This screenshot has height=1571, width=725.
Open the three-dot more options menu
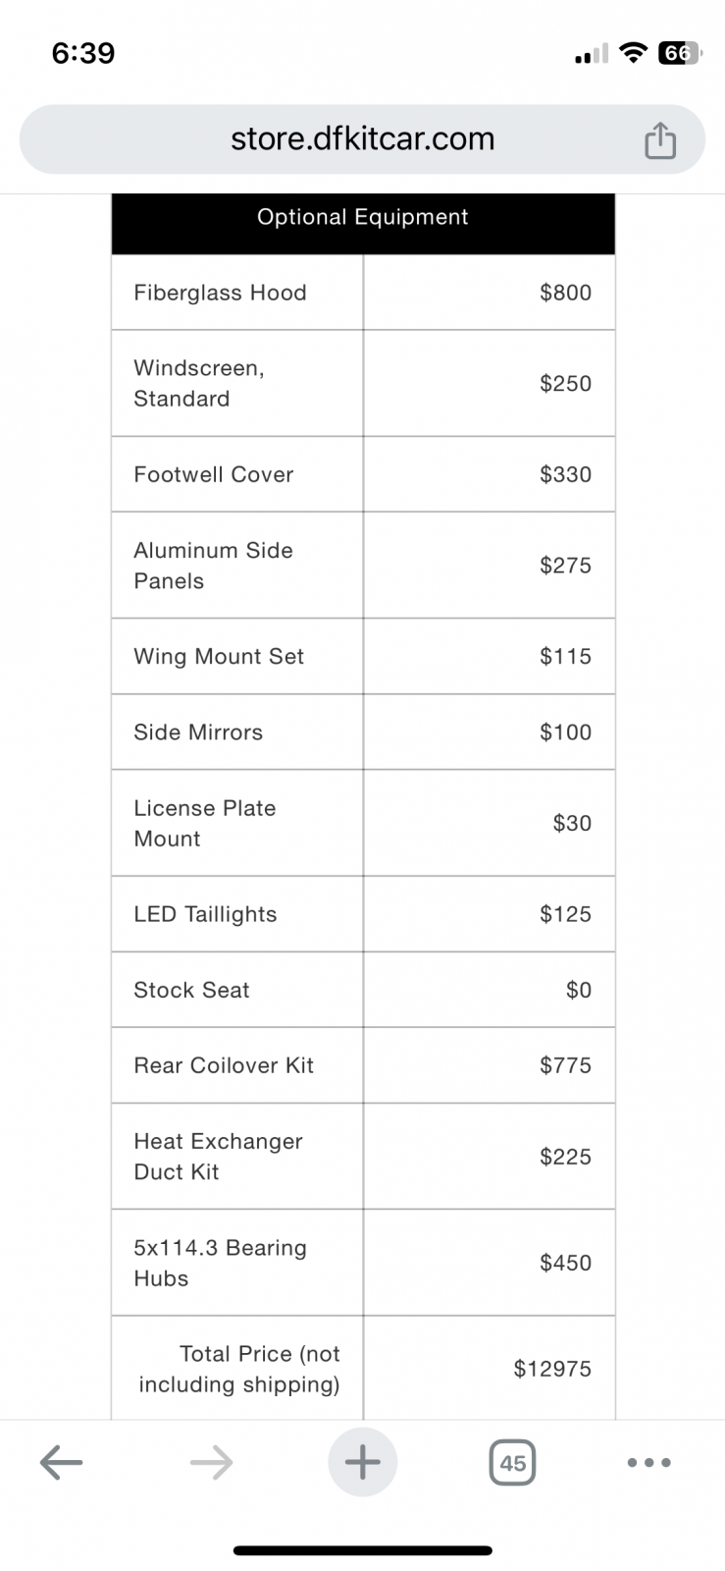pyautogui.click(x=648, y=1463)
